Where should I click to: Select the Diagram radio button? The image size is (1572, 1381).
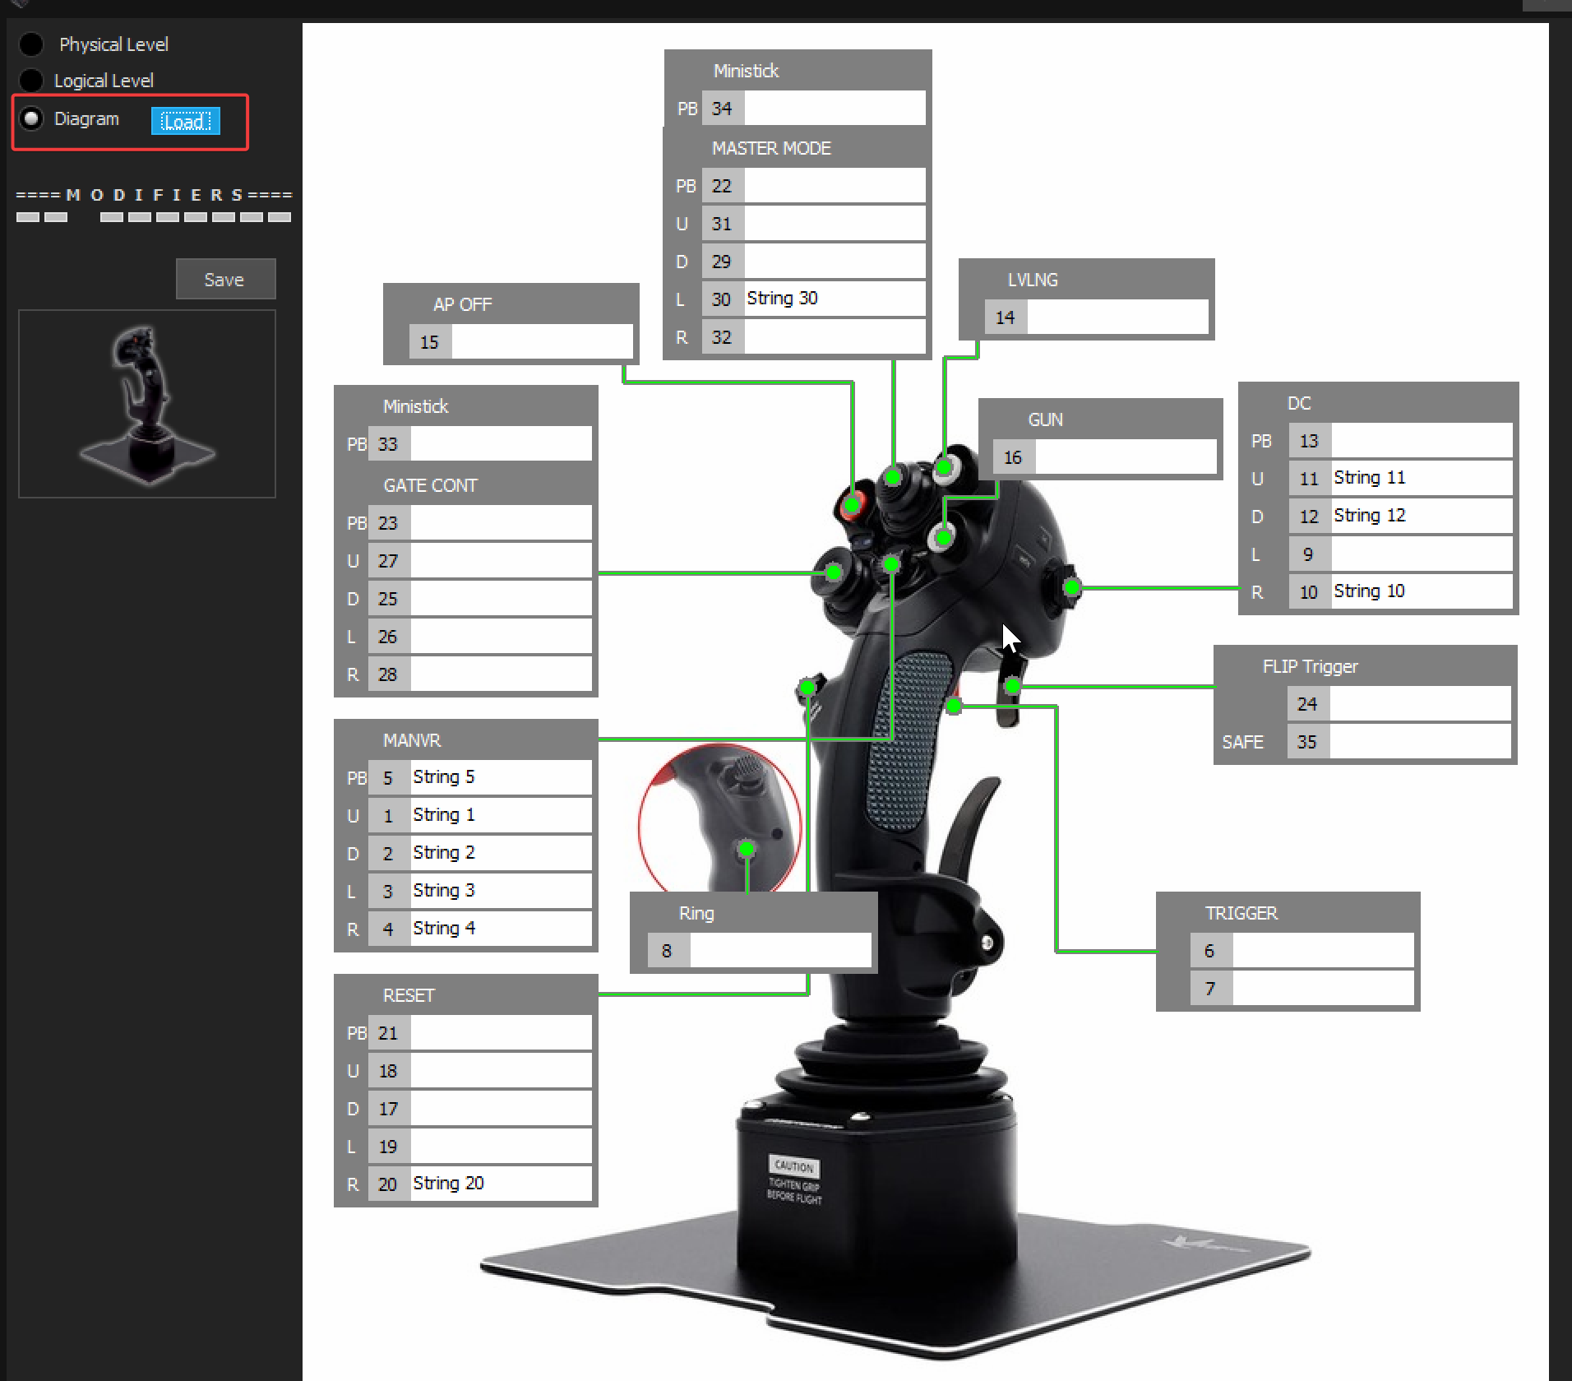[31, 118]
